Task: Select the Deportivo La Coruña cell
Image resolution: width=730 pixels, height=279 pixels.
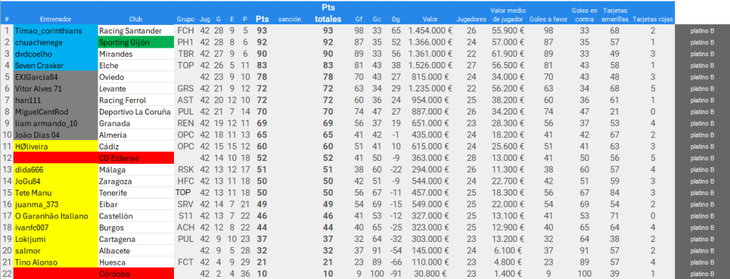Action: tap(136, 112)
